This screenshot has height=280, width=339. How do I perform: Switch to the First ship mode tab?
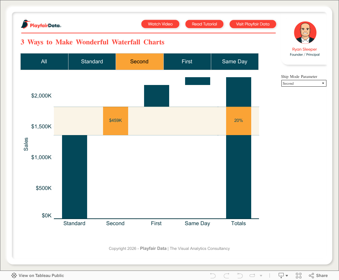click(x=187, y=62)
